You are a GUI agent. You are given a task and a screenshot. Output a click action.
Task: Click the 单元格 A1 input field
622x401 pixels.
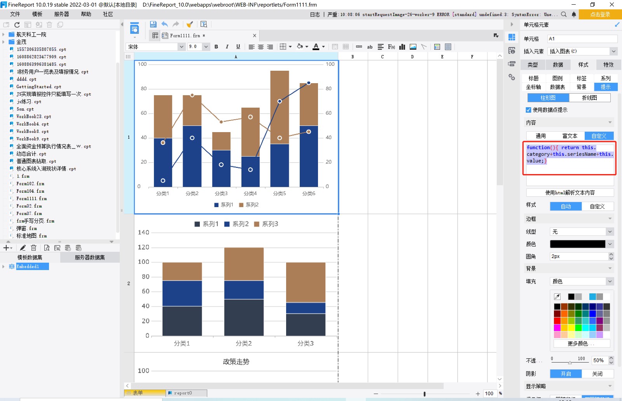[x=582, y=39]
